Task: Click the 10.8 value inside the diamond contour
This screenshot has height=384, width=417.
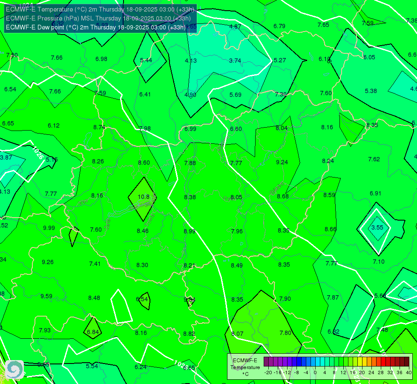Action: tap(144, 197)
